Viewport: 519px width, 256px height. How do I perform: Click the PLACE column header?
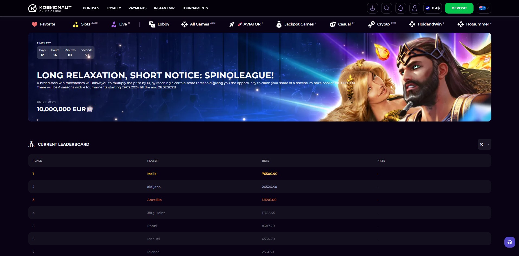pos(37,161)
